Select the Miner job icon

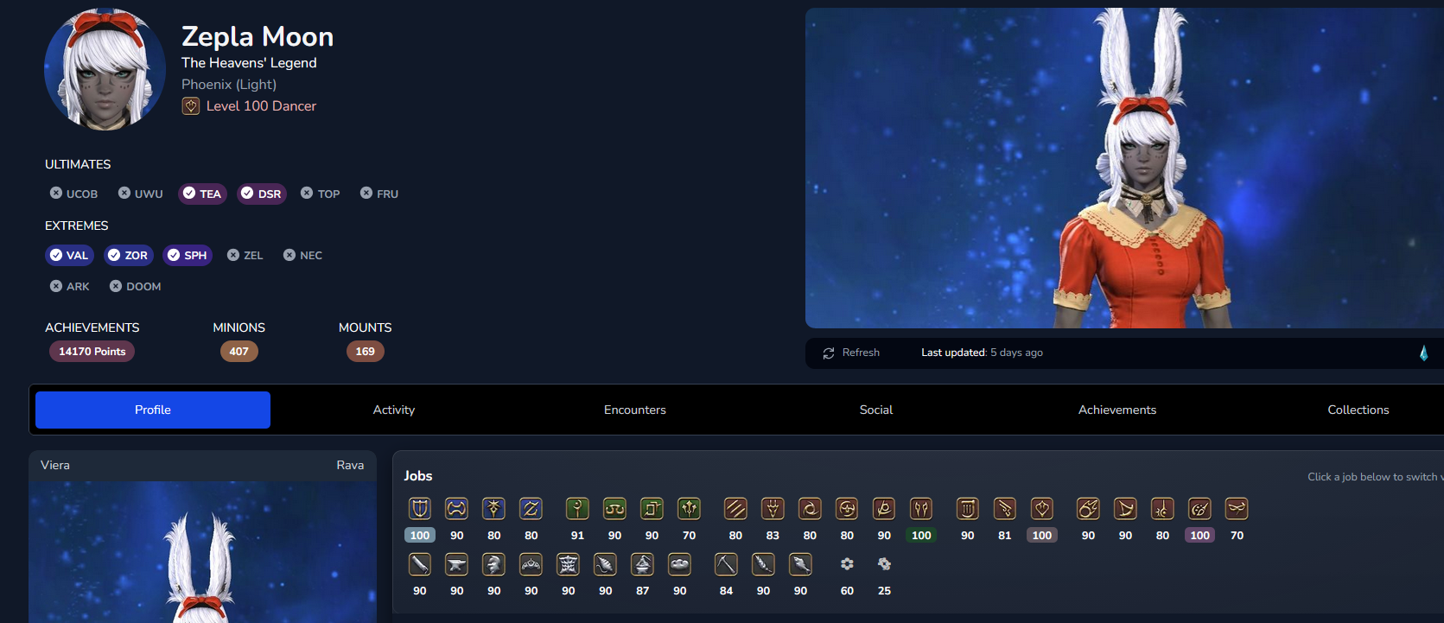[726, 564]
